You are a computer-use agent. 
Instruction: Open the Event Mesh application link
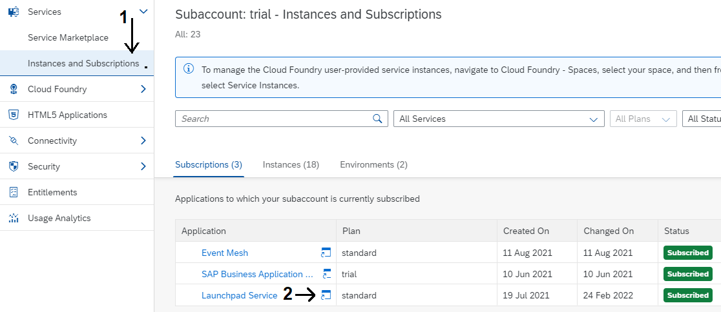pyautogui.click(x=225, y=253)
